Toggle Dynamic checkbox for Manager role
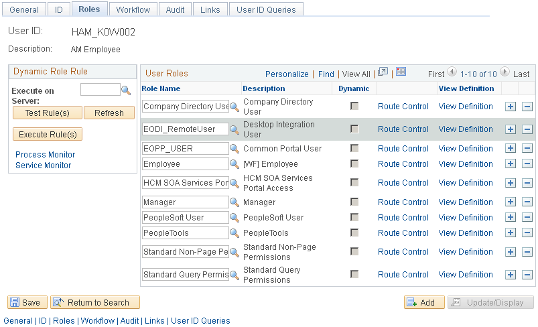Viewport: 538px width, 327px height. 354,202
